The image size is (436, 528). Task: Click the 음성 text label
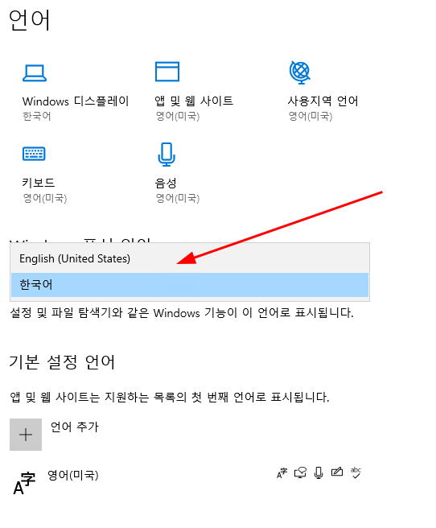coord(166,183)
